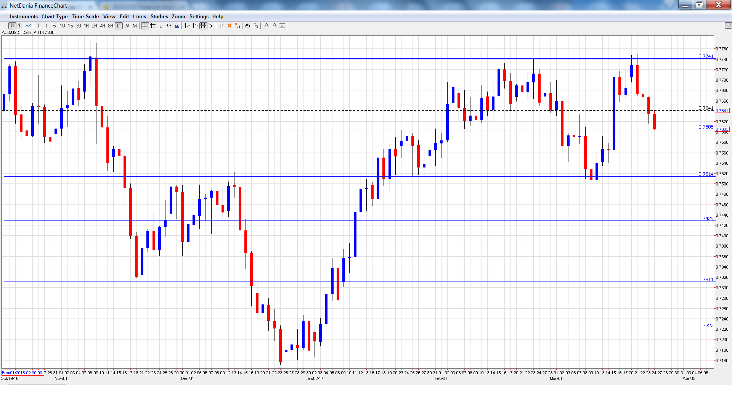Click the panel toggle icon at top right

coord(728,26)
